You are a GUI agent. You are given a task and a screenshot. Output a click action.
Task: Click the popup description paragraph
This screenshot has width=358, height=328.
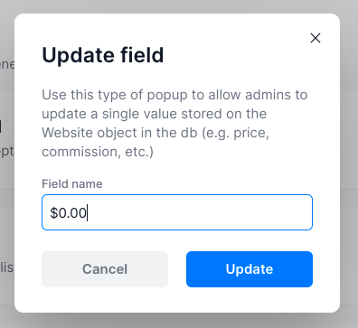pos(174,123)
